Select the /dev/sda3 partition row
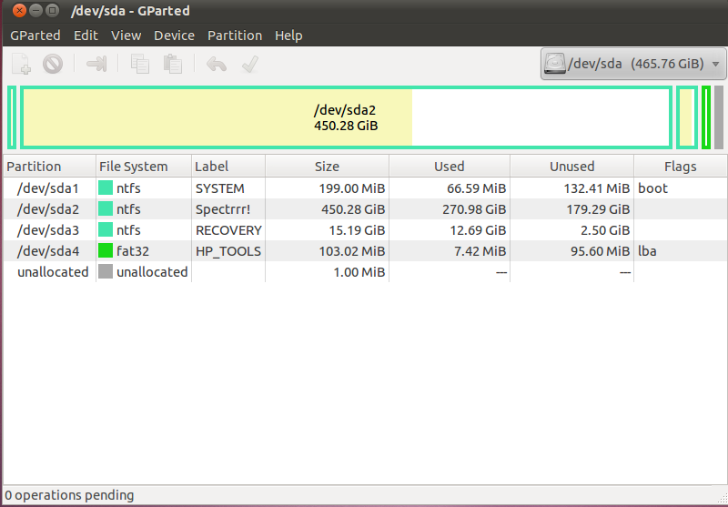728x507 pixels. pos(365,230)
